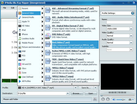Screen dimensions: 137x104
Task: Open the Apple TV submenu
Action: coord(31,22)
